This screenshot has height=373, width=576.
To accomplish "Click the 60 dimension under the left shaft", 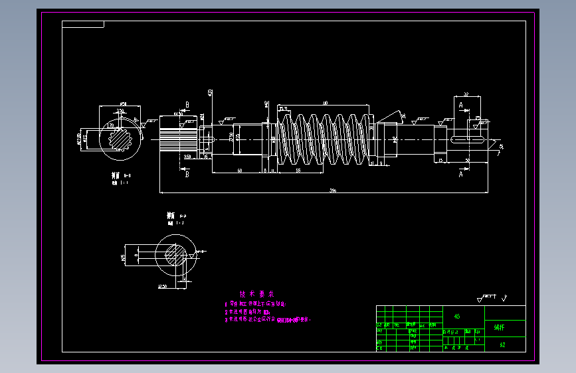I will pyautogui.click(x=240, y=171).
